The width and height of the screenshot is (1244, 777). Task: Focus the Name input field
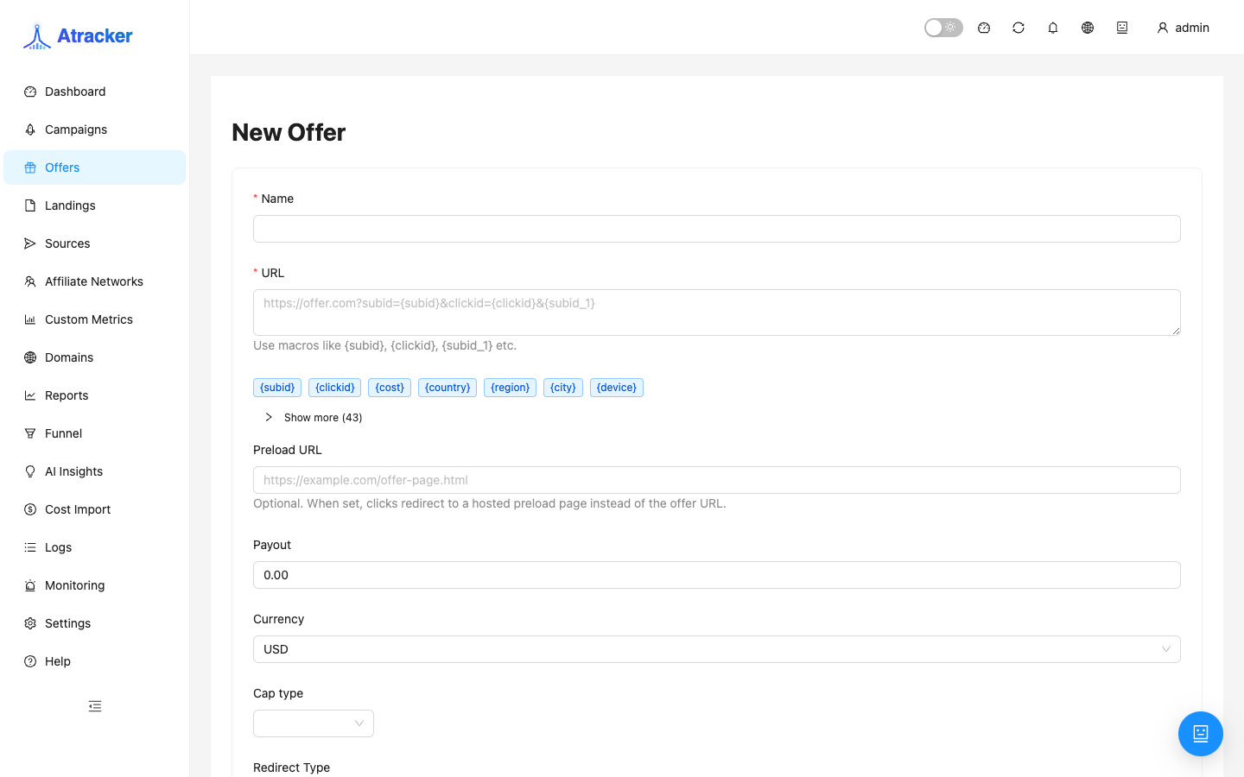[x=717, y=229]
